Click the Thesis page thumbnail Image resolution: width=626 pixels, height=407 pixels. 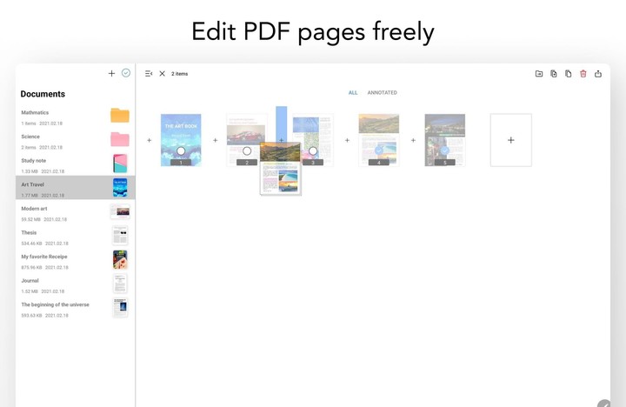(x=120, y=236)
